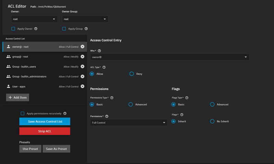Choose Advanced permissions type
Viewport: 274px width, 164px height.
pyautogui.click(x=130, y=105)
